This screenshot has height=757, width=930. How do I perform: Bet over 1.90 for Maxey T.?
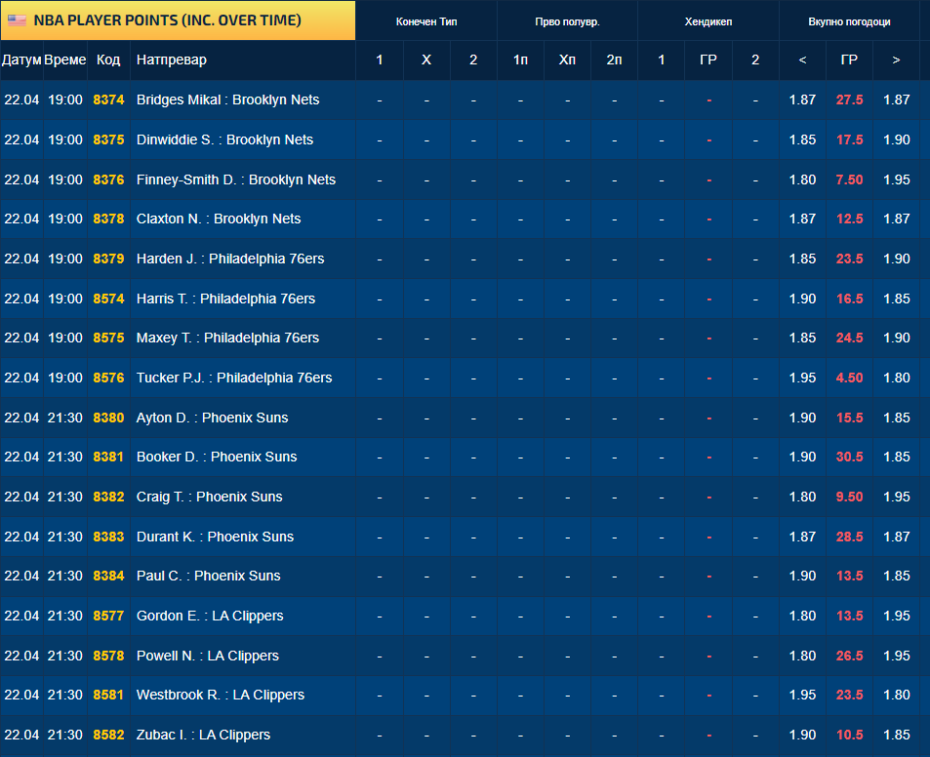pyautogui.click(x=896, y=338)
